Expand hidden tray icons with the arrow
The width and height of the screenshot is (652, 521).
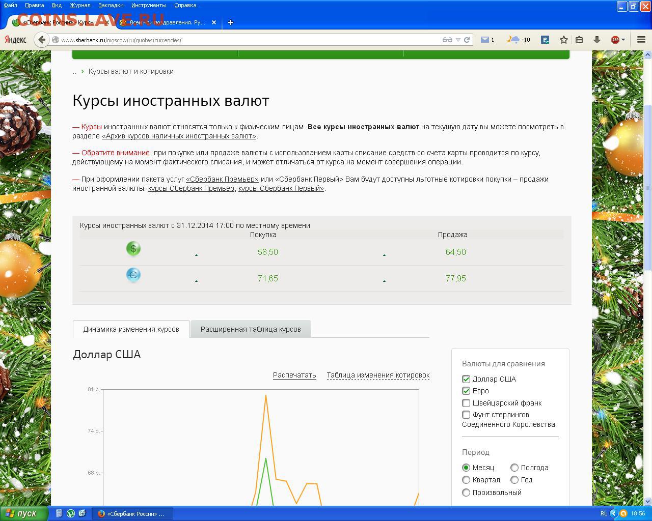click(x=613, y=513)
